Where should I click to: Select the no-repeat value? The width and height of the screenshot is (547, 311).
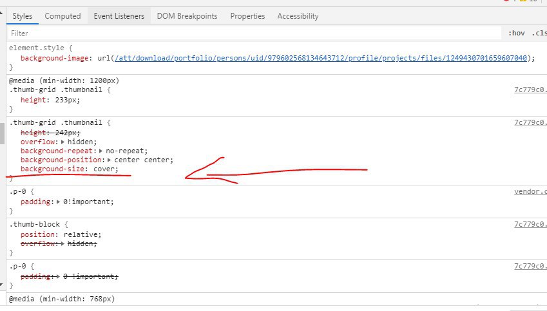(125, 151)
